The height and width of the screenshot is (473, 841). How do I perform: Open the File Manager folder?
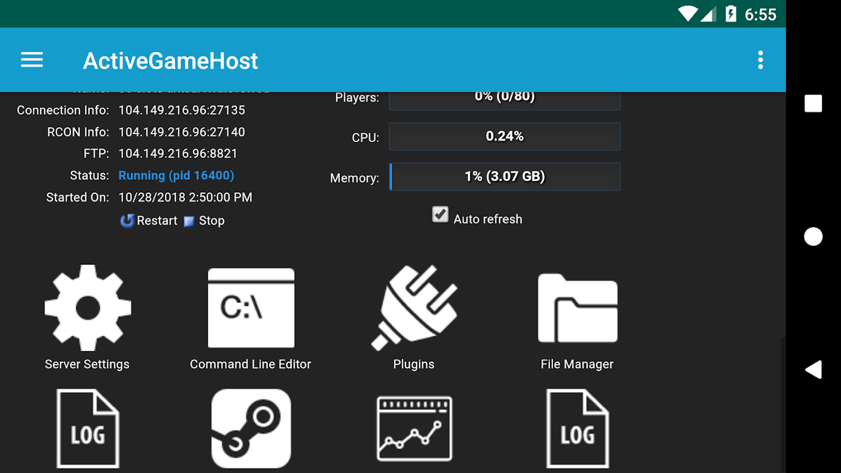click(x=577, y=307)
